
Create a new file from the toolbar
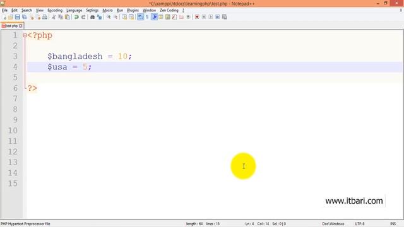(x=4, y=17)
